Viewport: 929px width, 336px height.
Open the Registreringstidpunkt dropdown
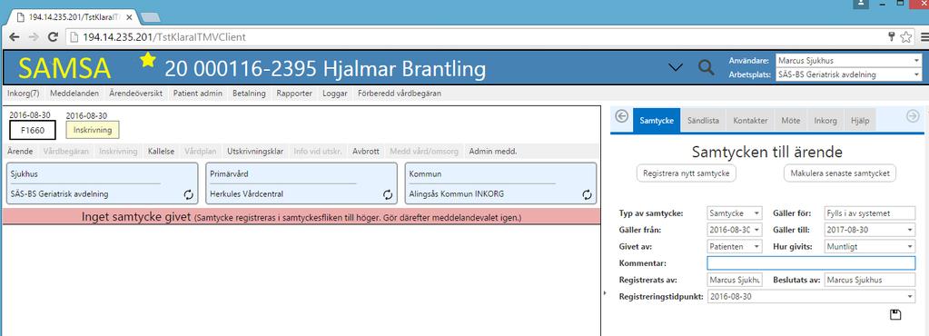click(x=910, y=296)
